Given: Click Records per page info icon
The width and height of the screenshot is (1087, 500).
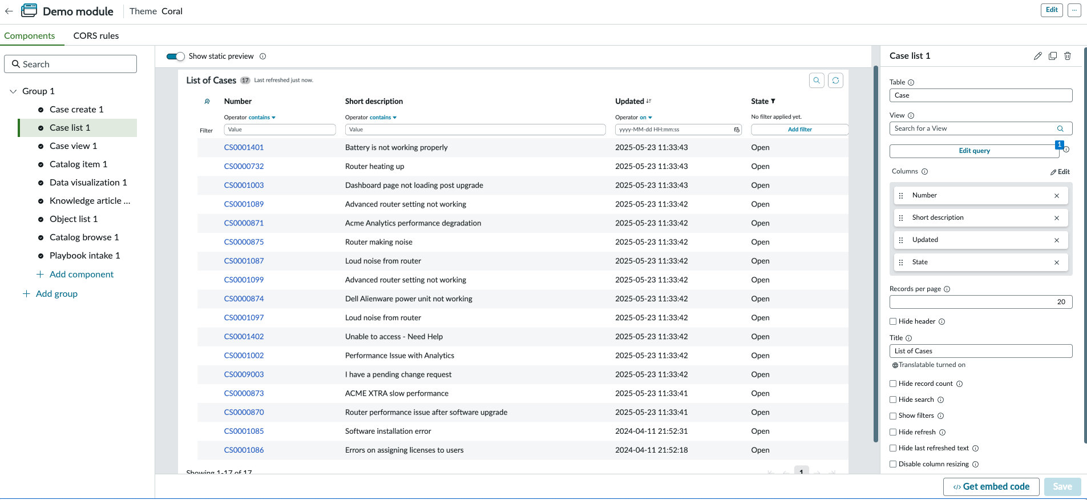Looking at the screenshot, I should (947, 289).
